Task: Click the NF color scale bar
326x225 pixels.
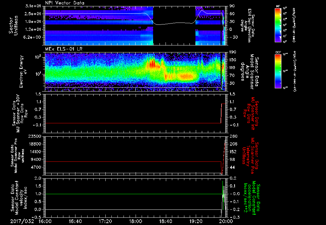Action: (278, 25)
